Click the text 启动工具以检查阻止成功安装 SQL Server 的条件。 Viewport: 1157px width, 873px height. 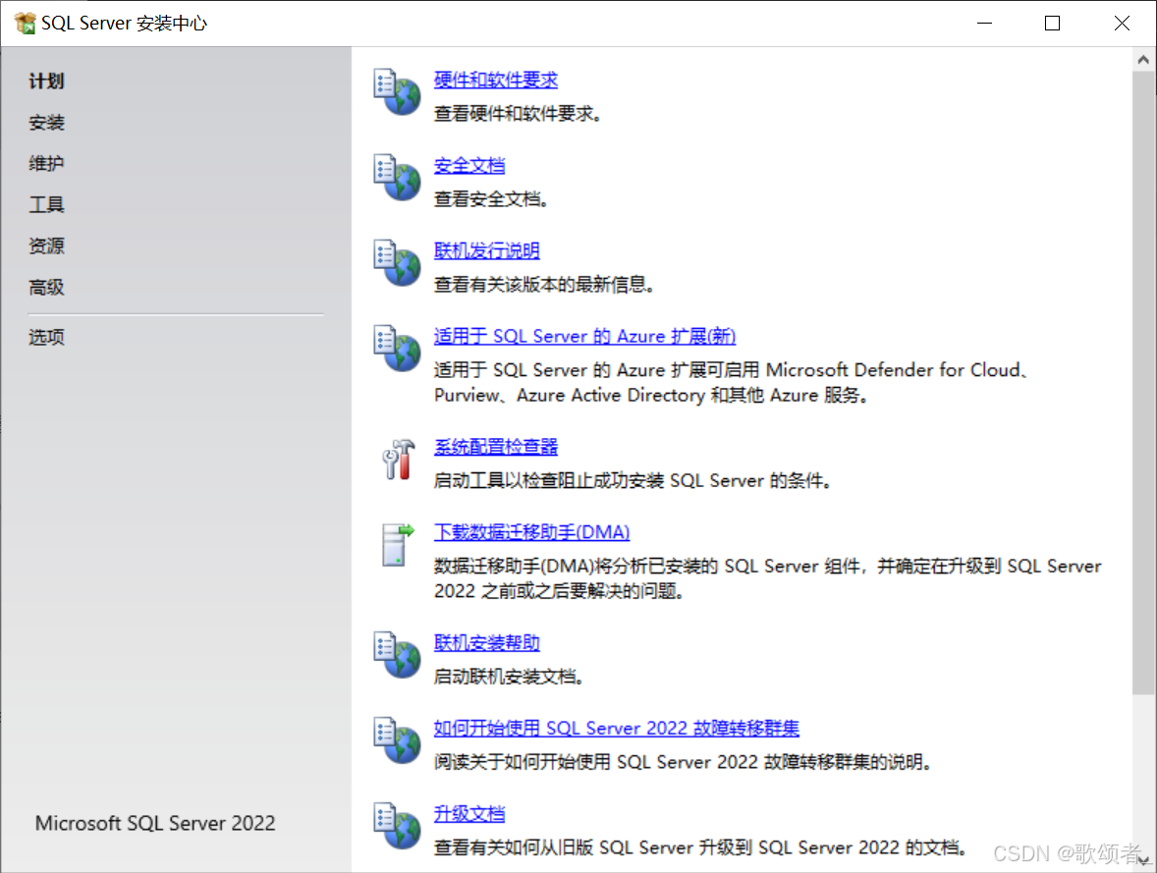(x=634, y=481)
